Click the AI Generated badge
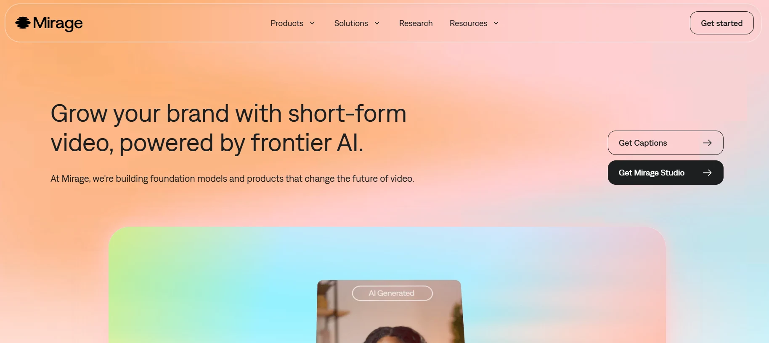This screenshot has width=769, height=343. [392, 293]
